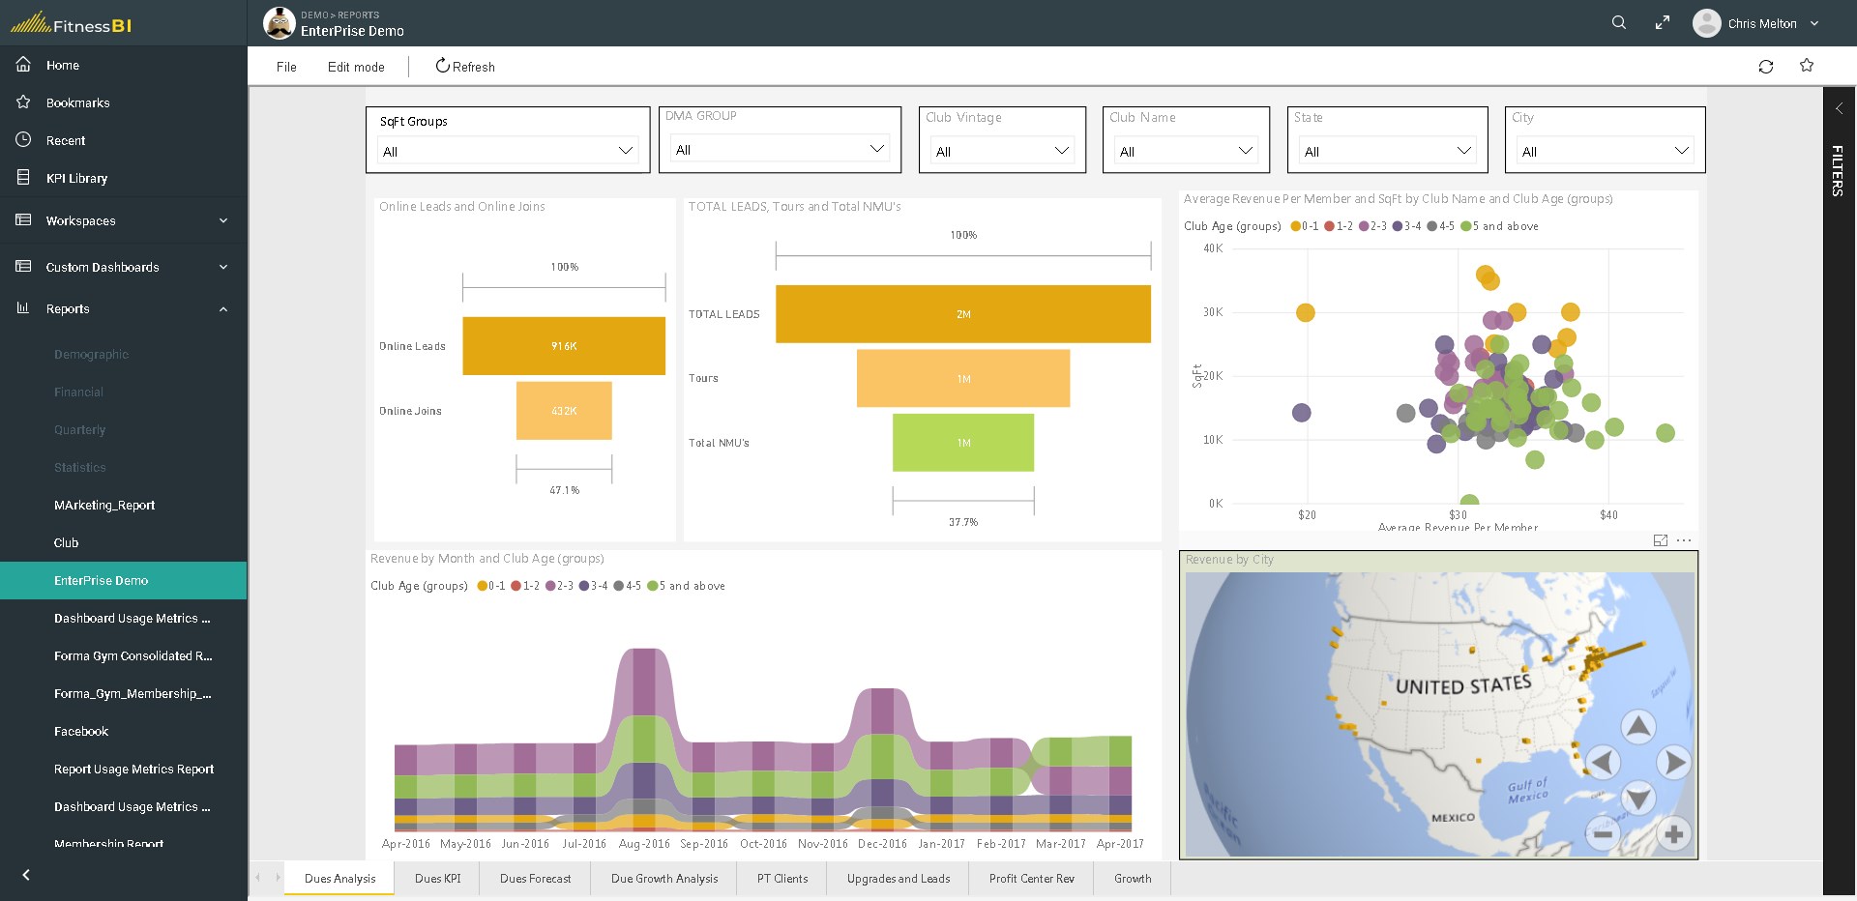This screenshot has width=1857, height=901.
Task: Click the Refresh button in toolbar
Action: (x=465, y=67)
